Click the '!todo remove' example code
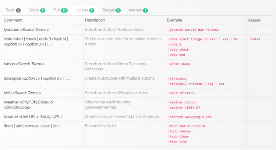This screenshot has width=276, height=150. click(179, 131)
